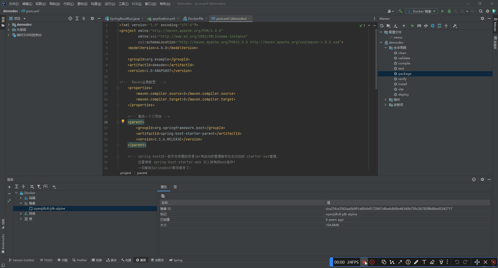498x268 pixels.
Task: Collapse the 配置文件 node in Maven
Action: pyautogui.click(x=381, y=32)
